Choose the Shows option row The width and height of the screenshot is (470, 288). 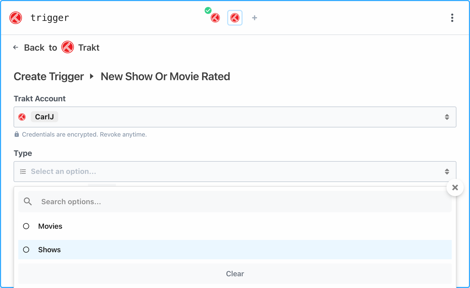[x=234, y=250]
